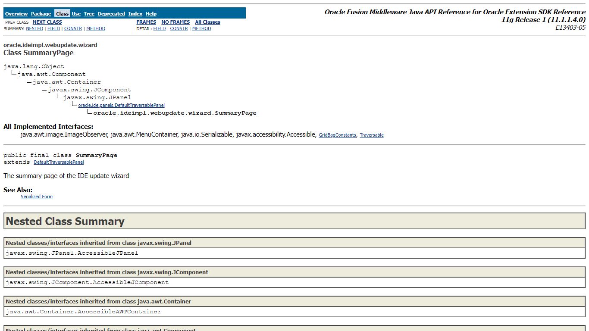Jump to summary NESTED section
Screen dimensions: 589x331
34,28
